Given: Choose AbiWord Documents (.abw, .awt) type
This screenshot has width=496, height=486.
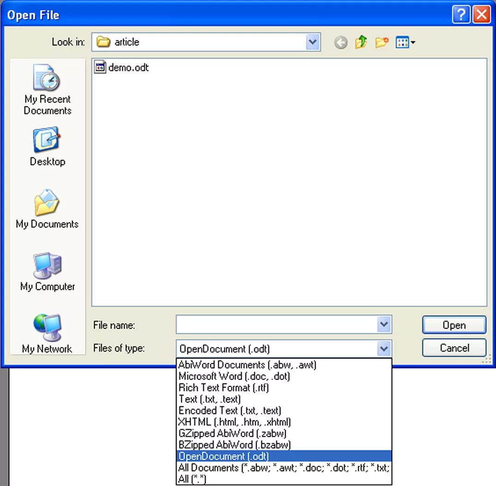Looking at the screenshot, I should click(284, 365).
